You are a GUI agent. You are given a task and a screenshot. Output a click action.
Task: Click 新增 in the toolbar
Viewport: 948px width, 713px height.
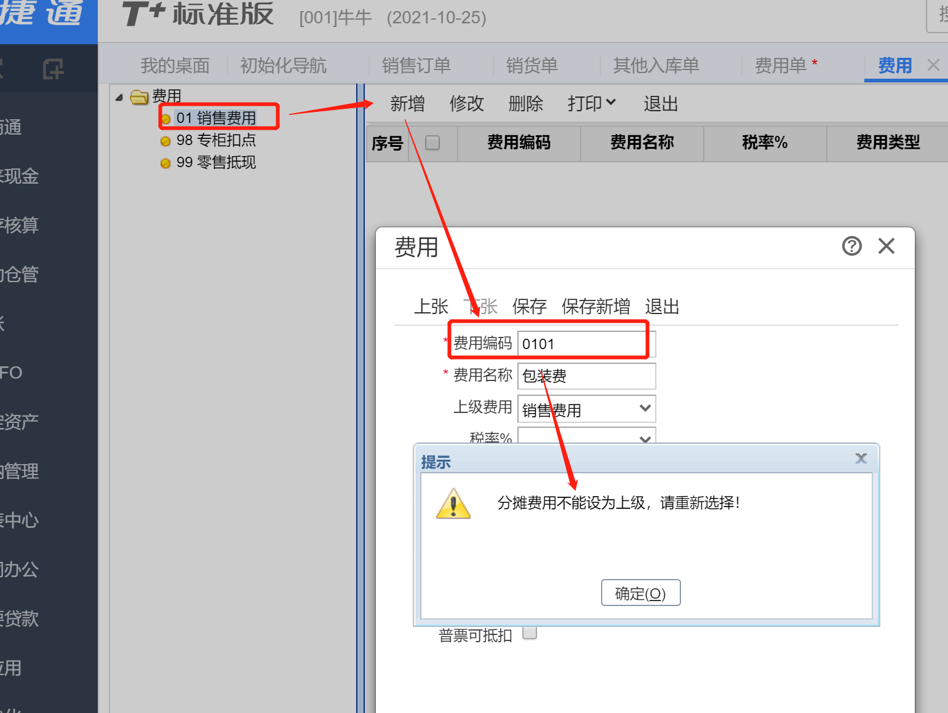407,103
